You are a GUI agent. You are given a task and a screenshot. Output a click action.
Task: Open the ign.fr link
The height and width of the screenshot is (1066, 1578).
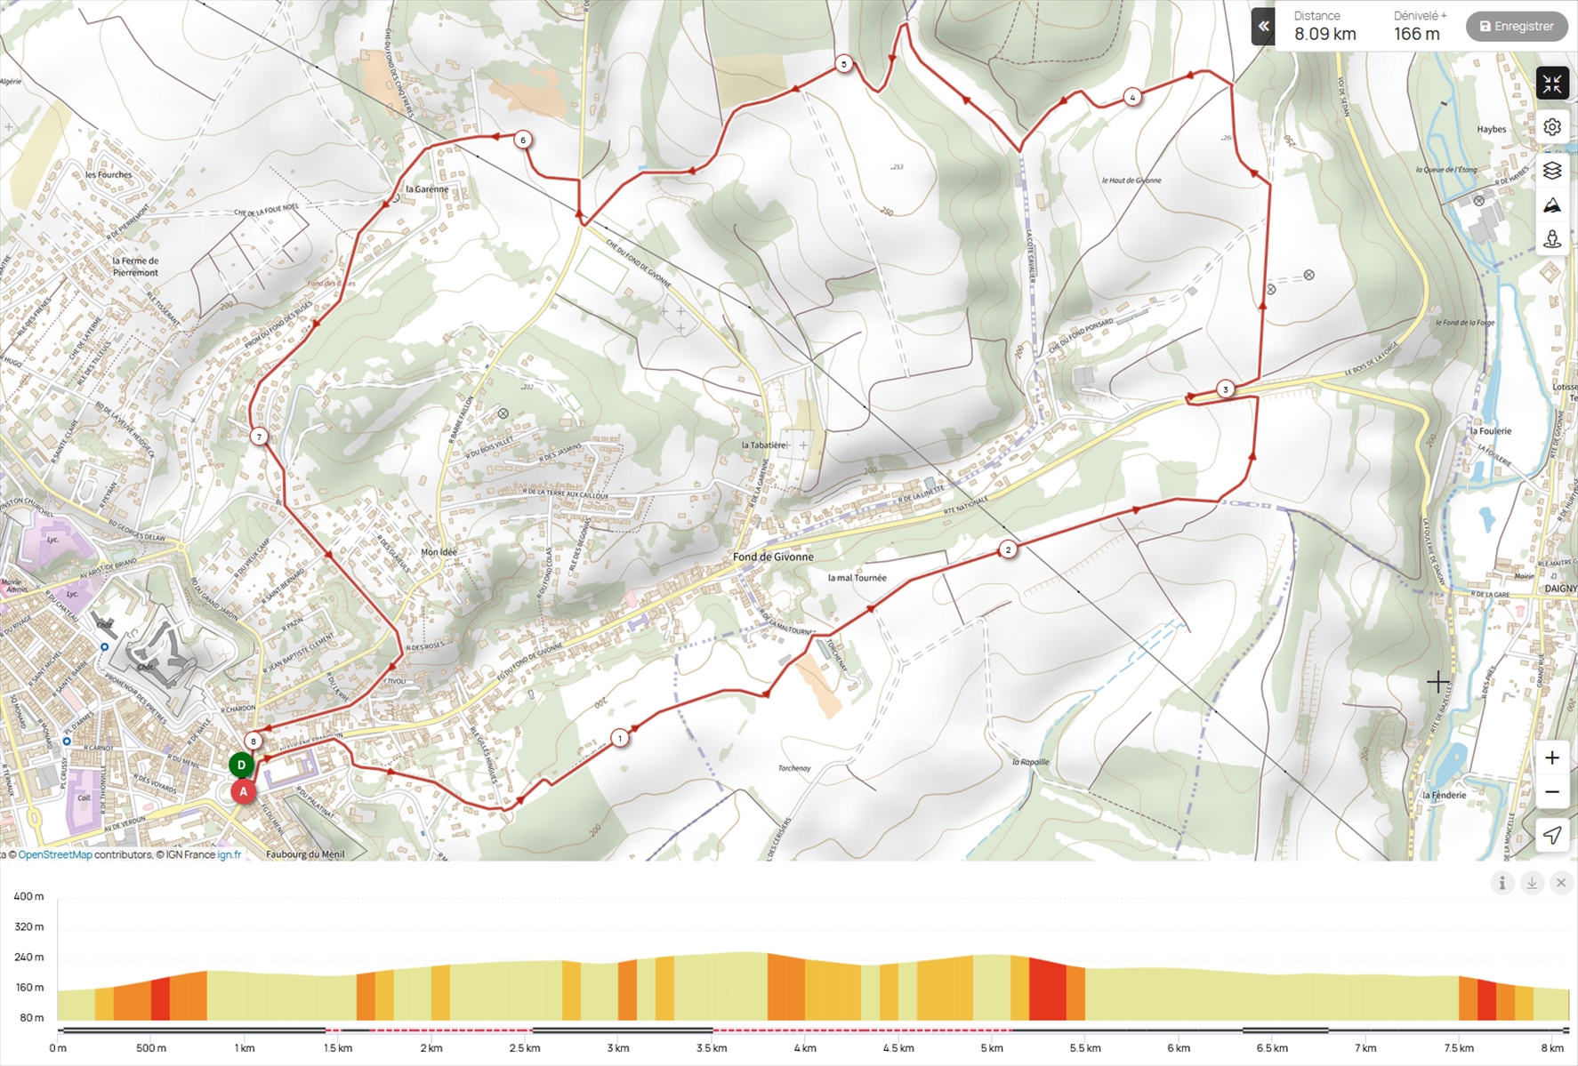tap(229, 854)
